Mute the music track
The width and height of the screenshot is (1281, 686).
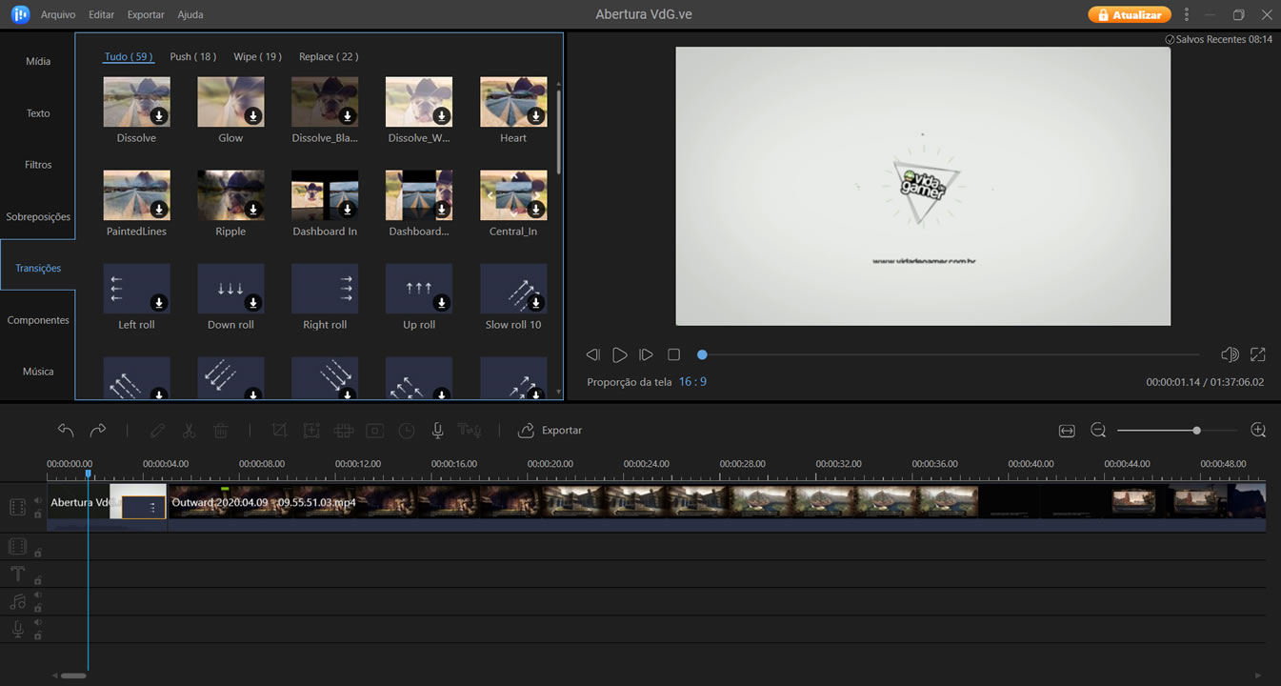pos(38,595)
